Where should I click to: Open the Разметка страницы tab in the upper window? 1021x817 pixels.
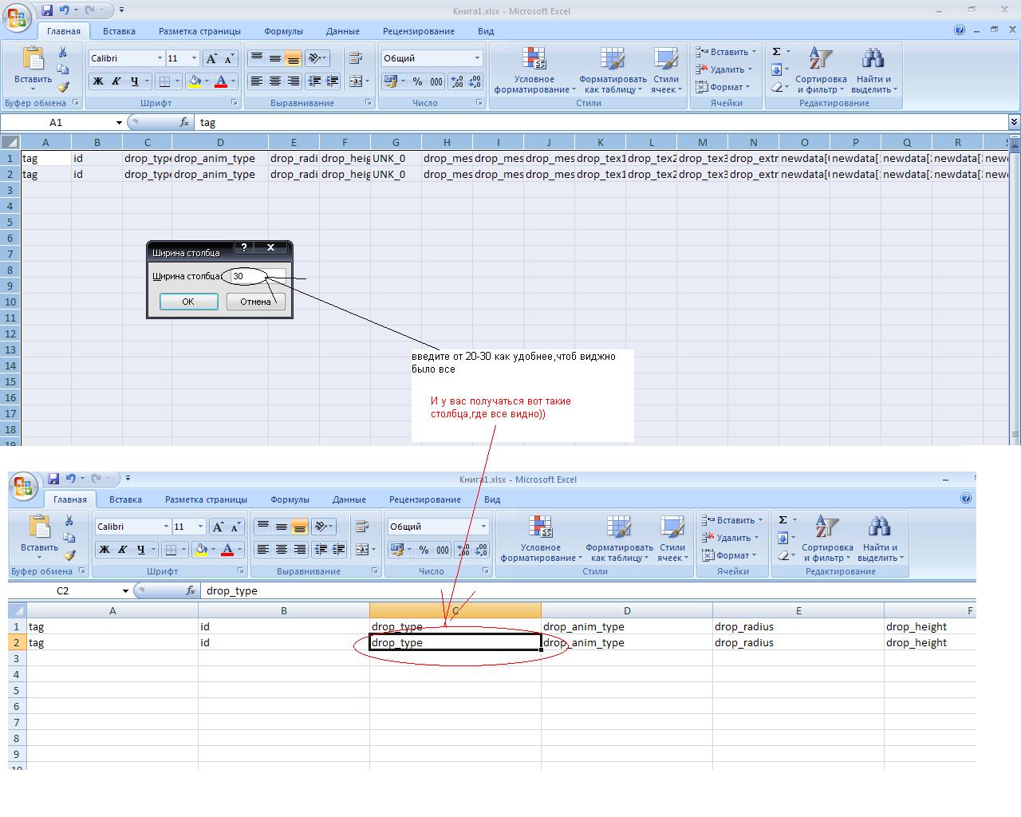[199, 31]
